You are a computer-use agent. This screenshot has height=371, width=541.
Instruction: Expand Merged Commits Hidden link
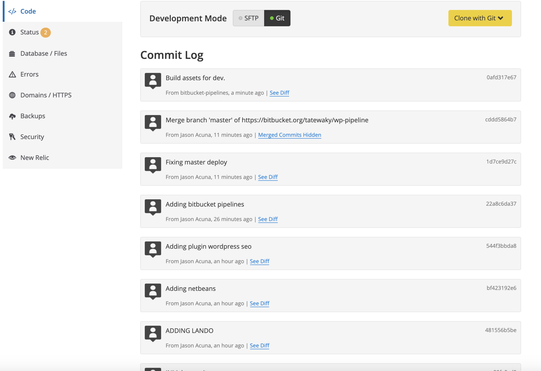(289, 135)
